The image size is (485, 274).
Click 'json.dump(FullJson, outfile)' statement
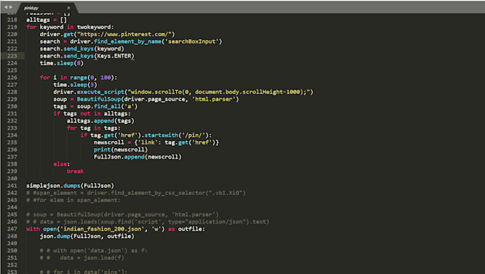87,236
